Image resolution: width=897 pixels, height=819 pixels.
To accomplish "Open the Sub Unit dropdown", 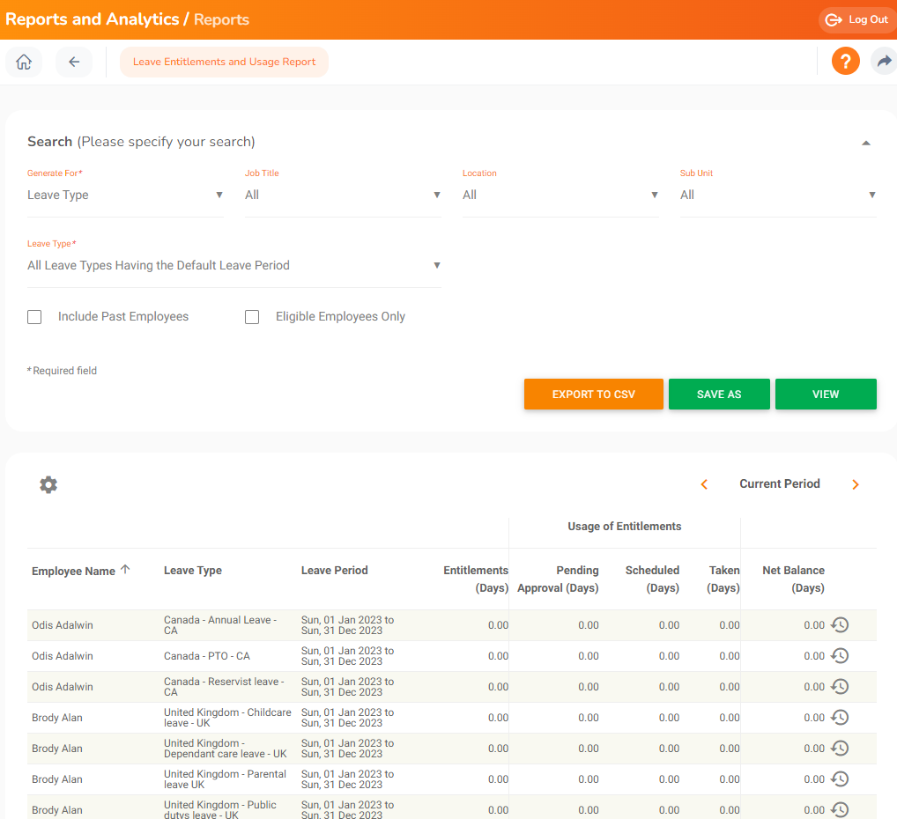I will point(778,195).
